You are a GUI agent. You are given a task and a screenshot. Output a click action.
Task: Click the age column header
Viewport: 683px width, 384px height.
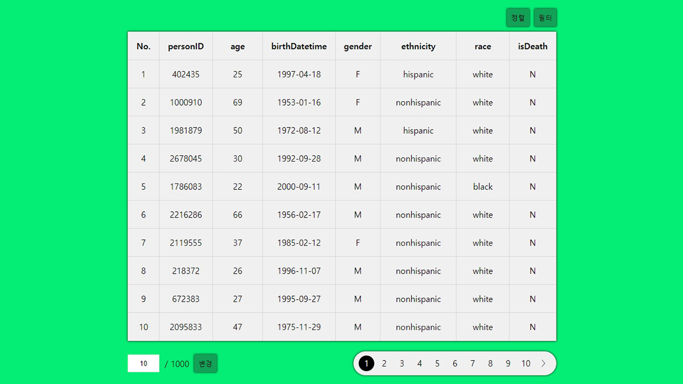237,46
